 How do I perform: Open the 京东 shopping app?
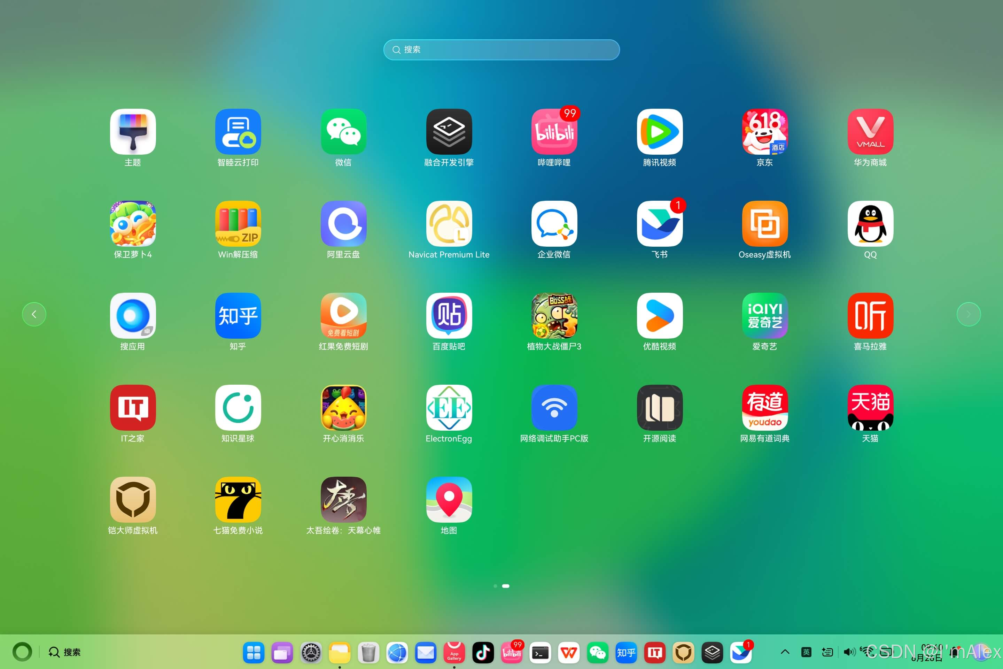[x=765, y=131]
